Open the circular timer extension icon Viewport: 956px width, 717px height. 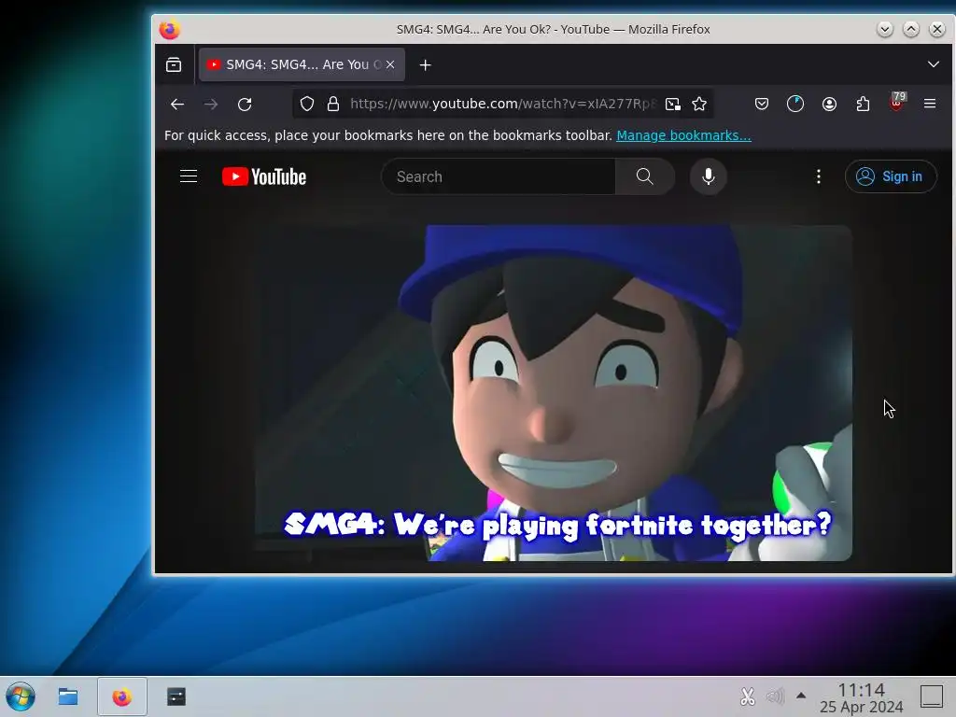tap(795, 105)
